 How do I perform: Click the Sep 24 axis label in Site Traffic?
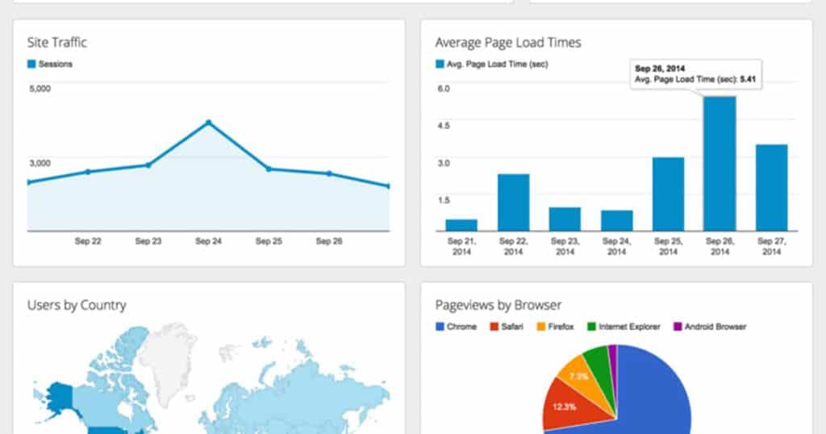click(209, 241)
